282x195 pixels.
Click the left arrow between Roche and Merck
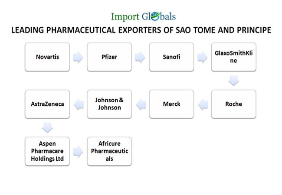(x=202, y=104)
